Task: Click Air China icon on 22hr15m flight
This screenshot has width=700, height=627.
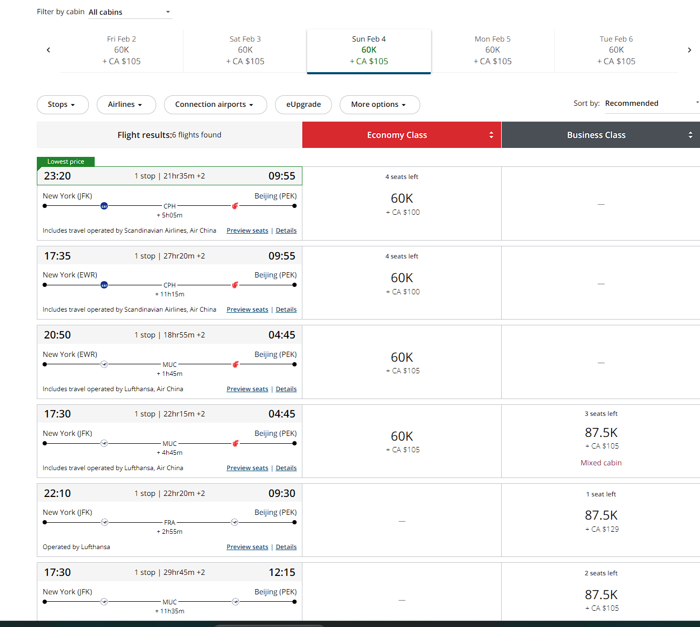Action: (x=235, y=443)
